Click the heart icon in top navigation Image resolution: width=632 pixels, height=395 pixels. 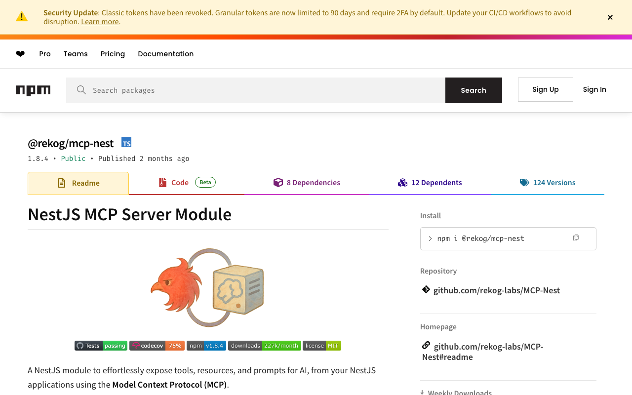pyautogui.click(x=20, y=54)
